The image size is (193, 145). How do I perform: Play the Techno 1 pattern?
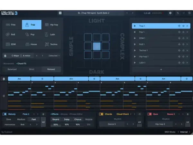coord(135,51)
